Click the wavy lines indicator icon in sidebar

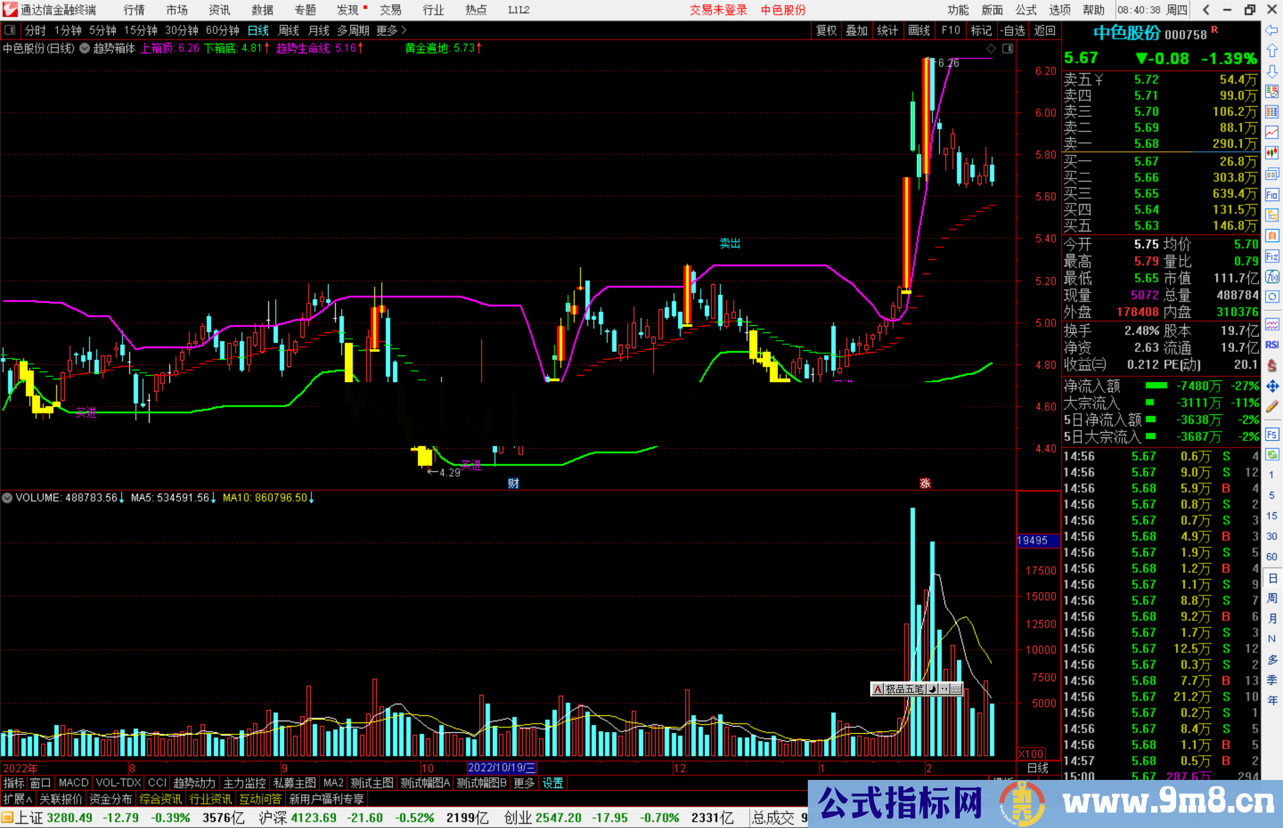click(x=1272, y=325)
